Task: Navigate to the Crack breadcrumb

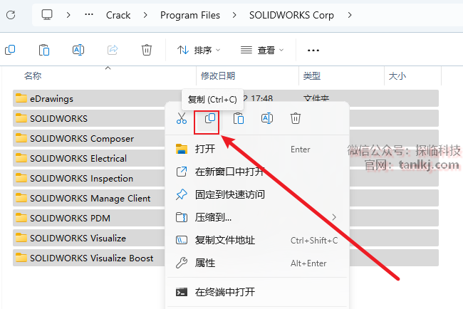Action: click(118, 15)
